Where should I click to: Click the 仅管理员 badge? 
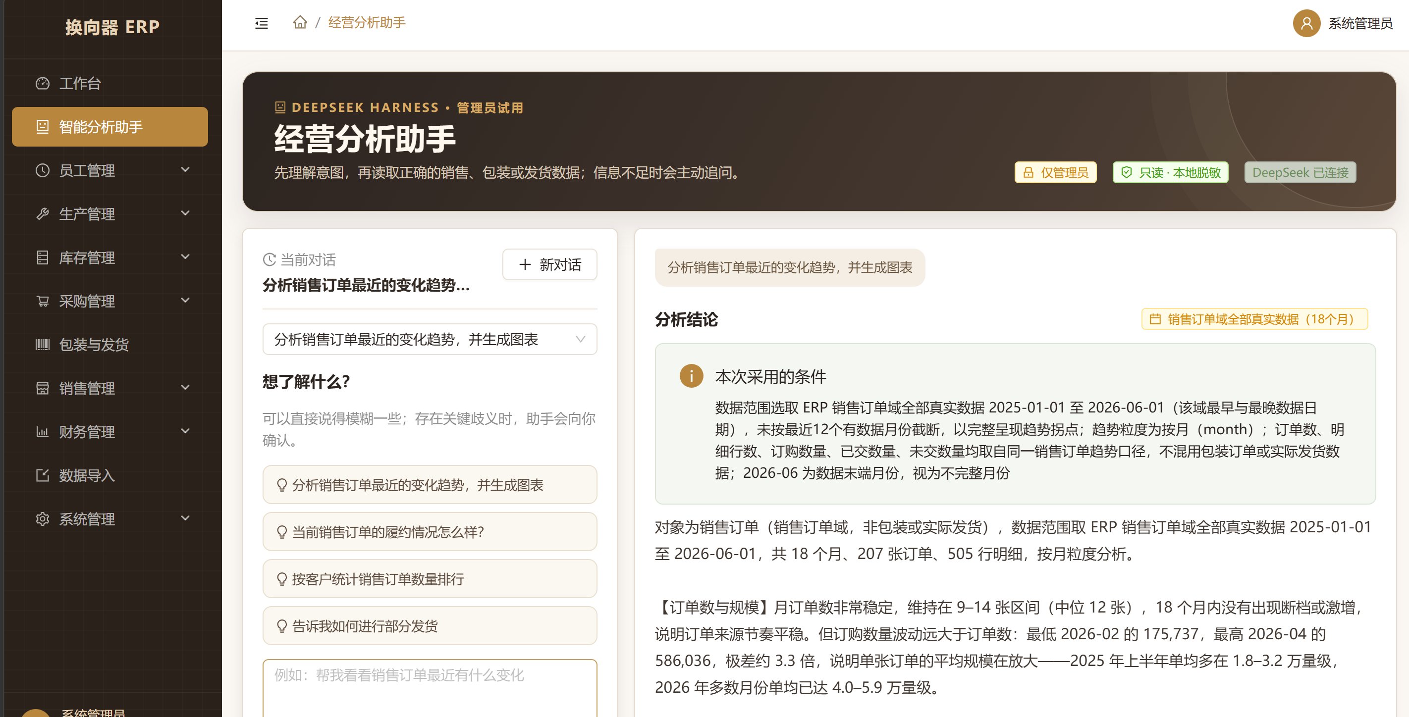(x=1056, y=173)
